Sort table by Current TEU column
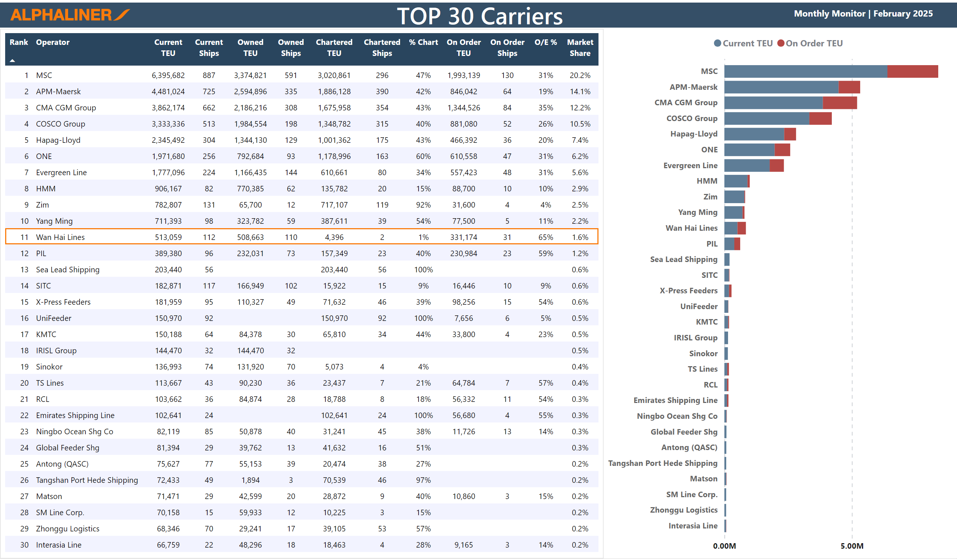 pyautogui.click(x=168, y=47)
